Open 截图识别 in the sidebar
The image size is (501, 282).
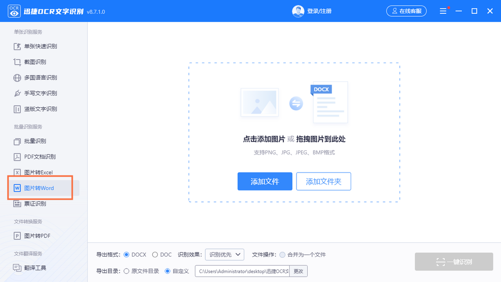[x=35, y=62]
